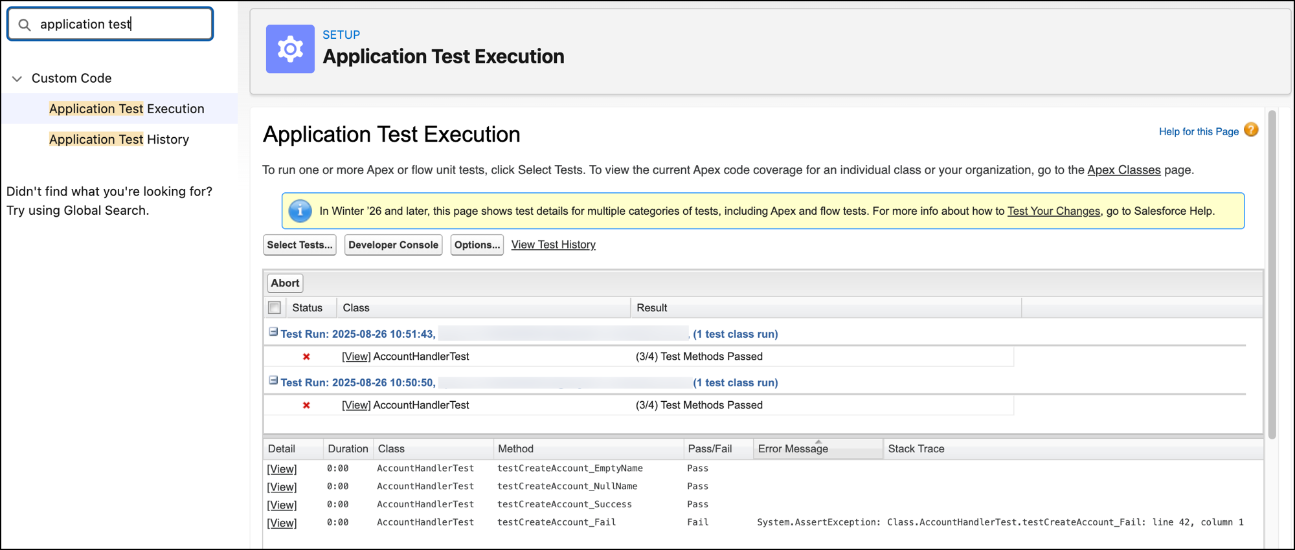Screen dimensions: 1295x550
Task: Open Application Test History in sidebar
Action: (119, 139)
